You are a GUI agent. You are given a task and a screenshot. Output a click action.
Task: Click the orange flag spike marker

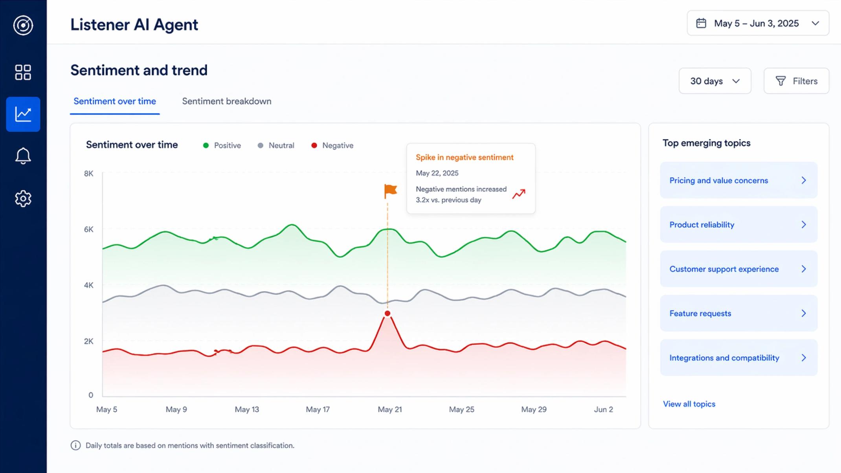(390, 191)
